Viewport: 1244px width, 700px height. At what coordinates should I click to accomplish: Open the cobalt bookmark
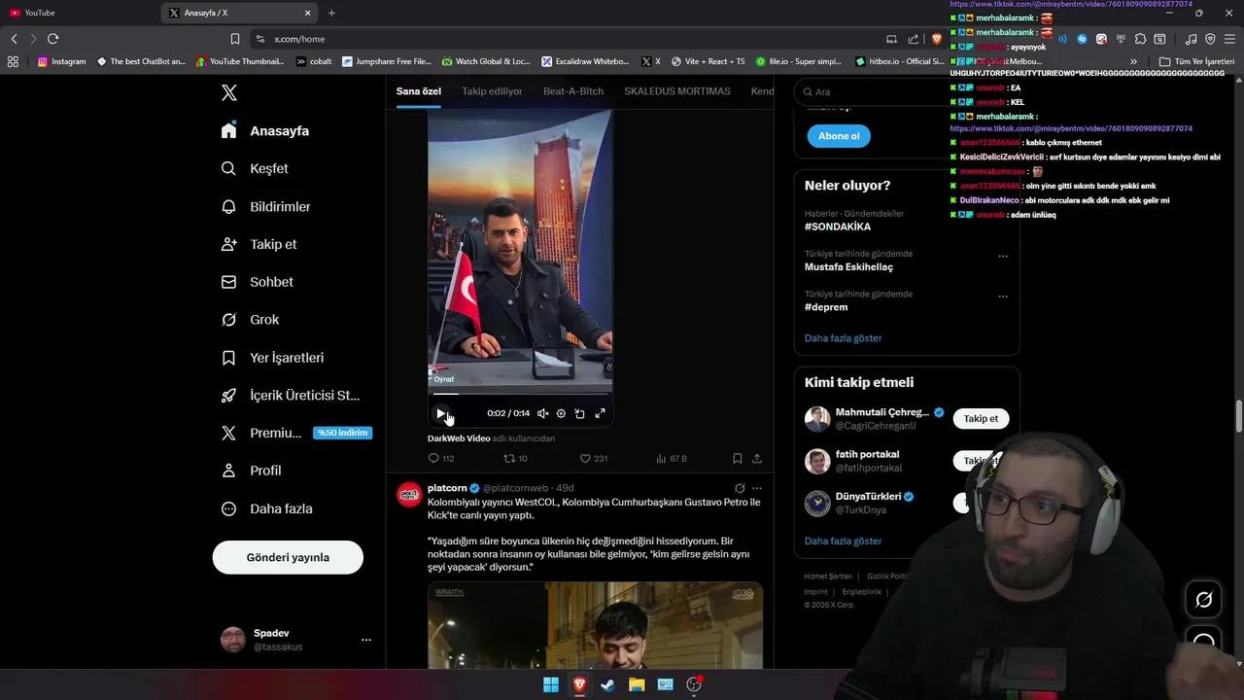pyautogui.click(x=314, y=61)
